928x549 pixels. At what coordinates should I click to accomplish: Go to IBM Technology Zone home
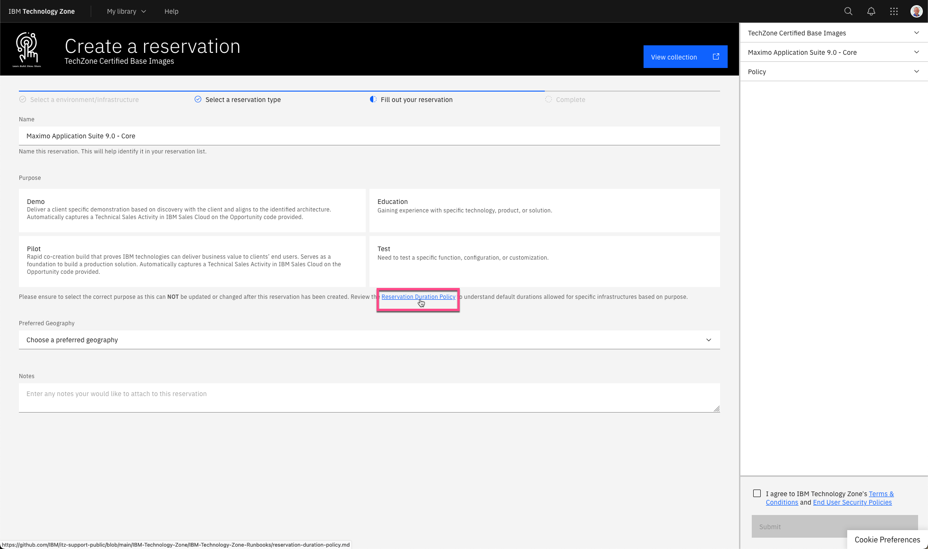pyautogui.click(x=42, y=11)
